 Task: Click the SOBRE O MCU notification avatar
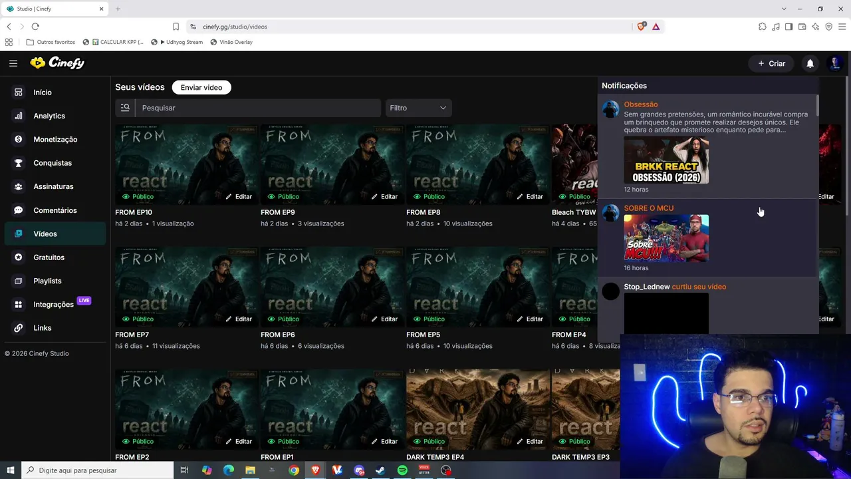coord(610,213)
